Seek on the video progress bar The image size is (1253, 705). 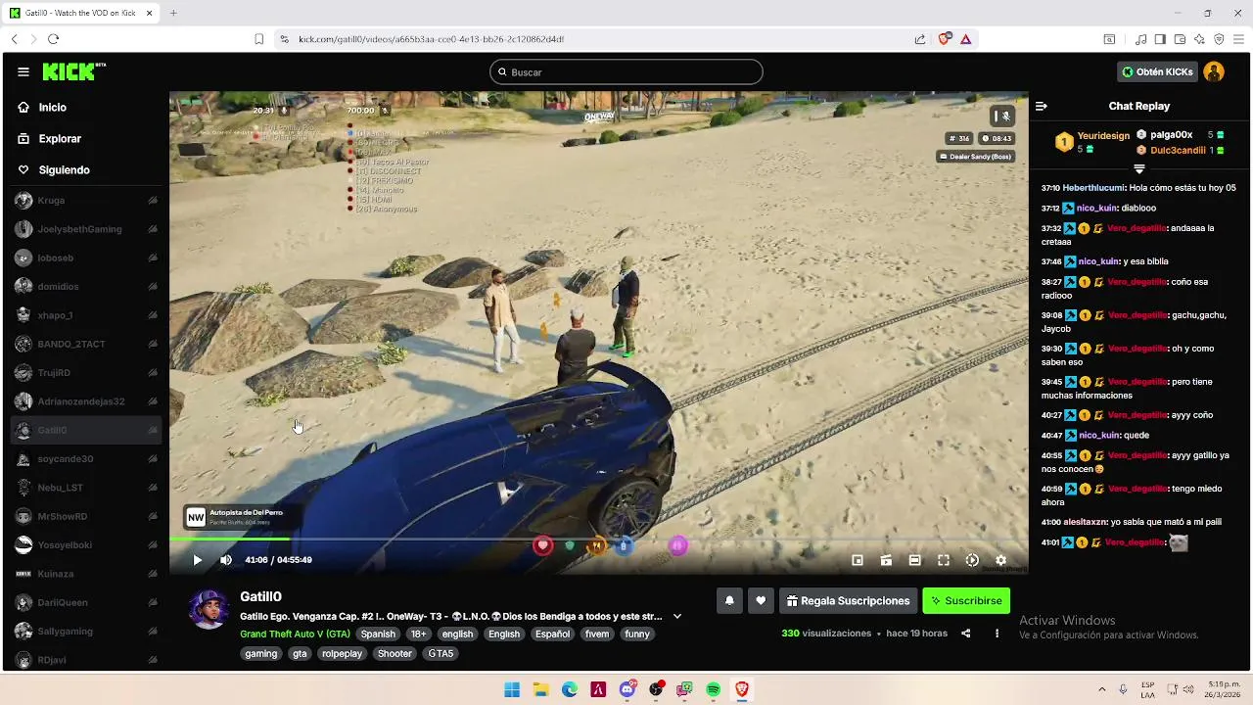(x=598, y=539)
